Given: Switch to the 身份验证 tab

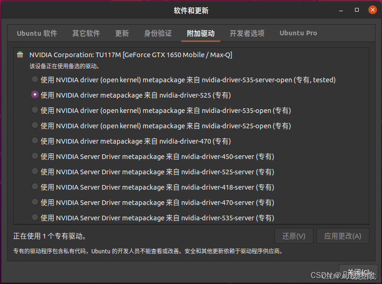Looking at the screenshot, I should point(158,33).
